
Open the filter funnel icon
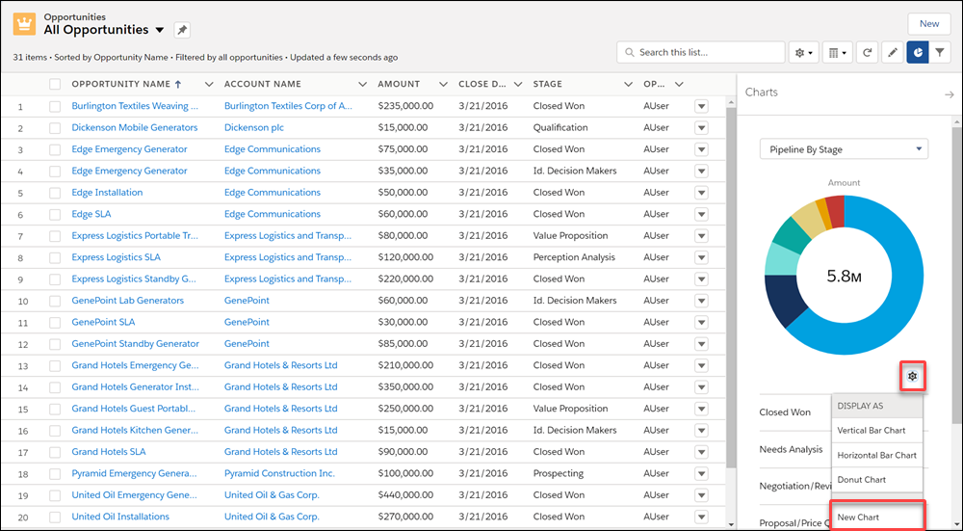[940, 53]
